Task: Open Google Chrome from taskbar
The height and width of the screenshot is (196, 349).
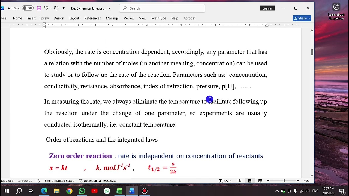Action: coord(69,191)
